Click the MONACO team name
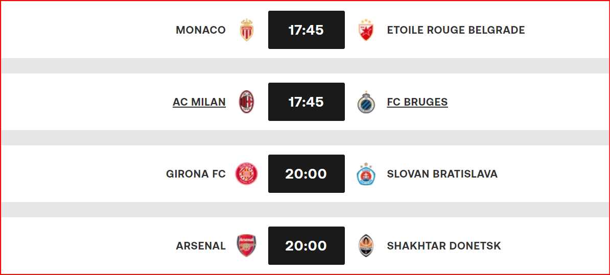This screenshot has width=610, height=275. (x=201, y=30)
